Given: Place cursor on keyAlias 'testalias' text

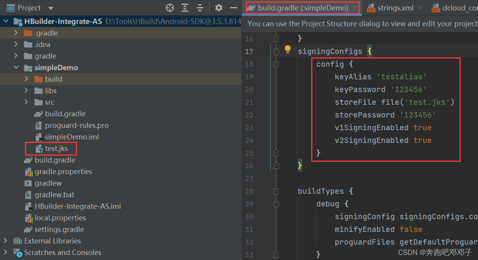Looking at the screenshot, I should point(381,77).
